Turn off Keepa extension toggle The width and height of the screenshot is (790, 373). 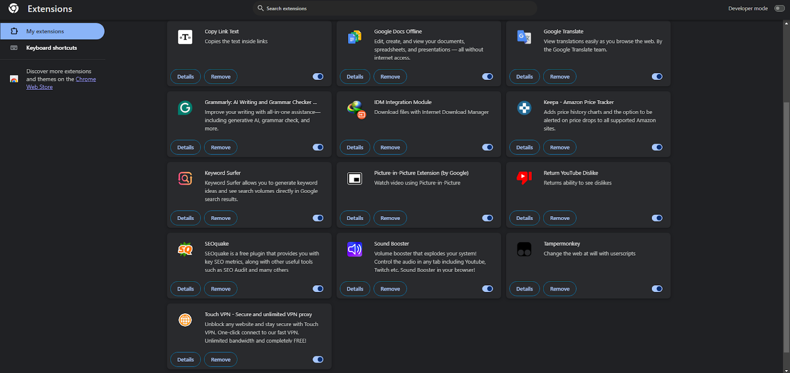pos(657,147)
